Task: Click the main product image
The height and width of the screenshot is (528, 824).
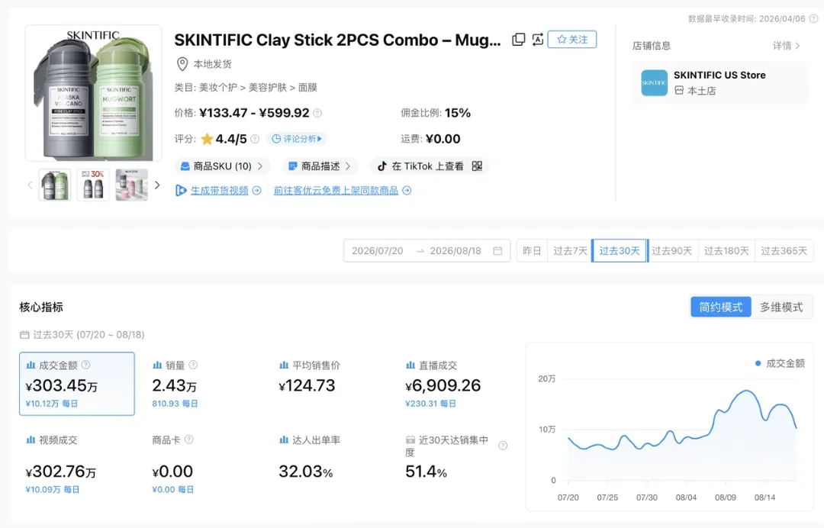Action: click(x=94, y=93)
